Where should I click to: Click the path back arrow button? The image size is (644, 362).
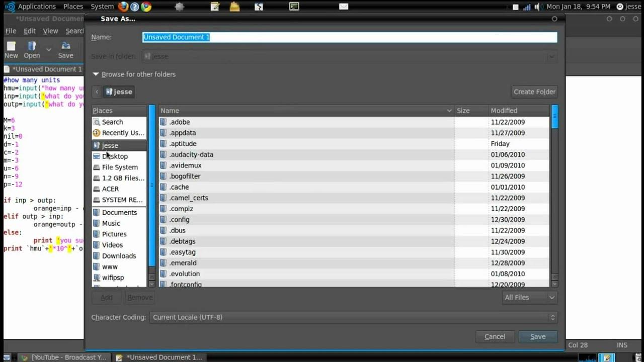point(97,92)
